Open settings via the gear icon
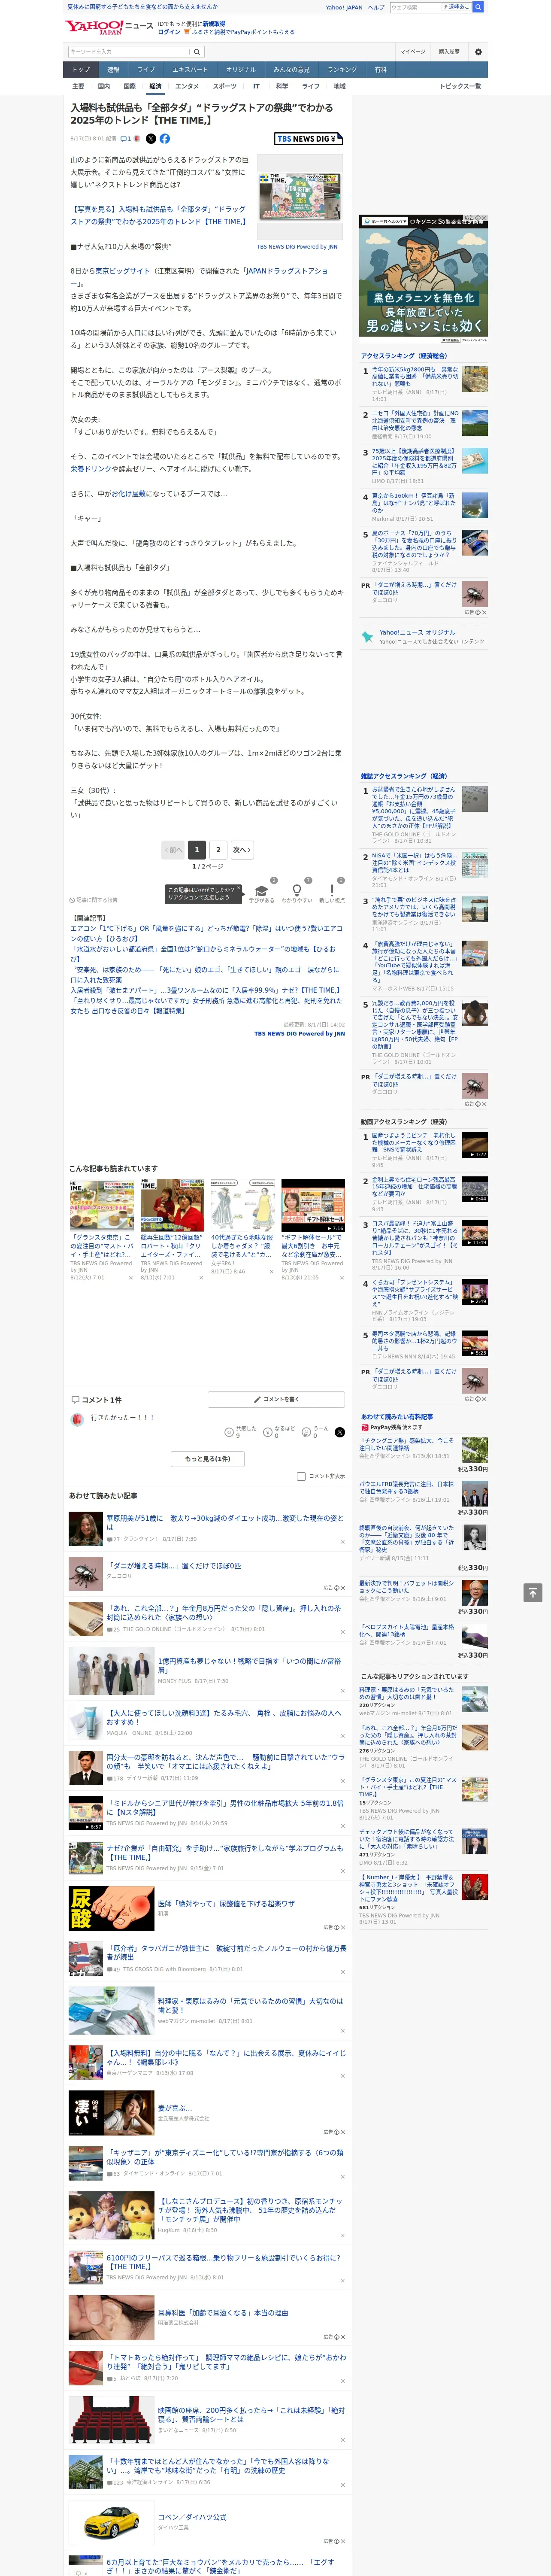The image size is (551, 2576). pyautogui.click(x=478, y=51)
